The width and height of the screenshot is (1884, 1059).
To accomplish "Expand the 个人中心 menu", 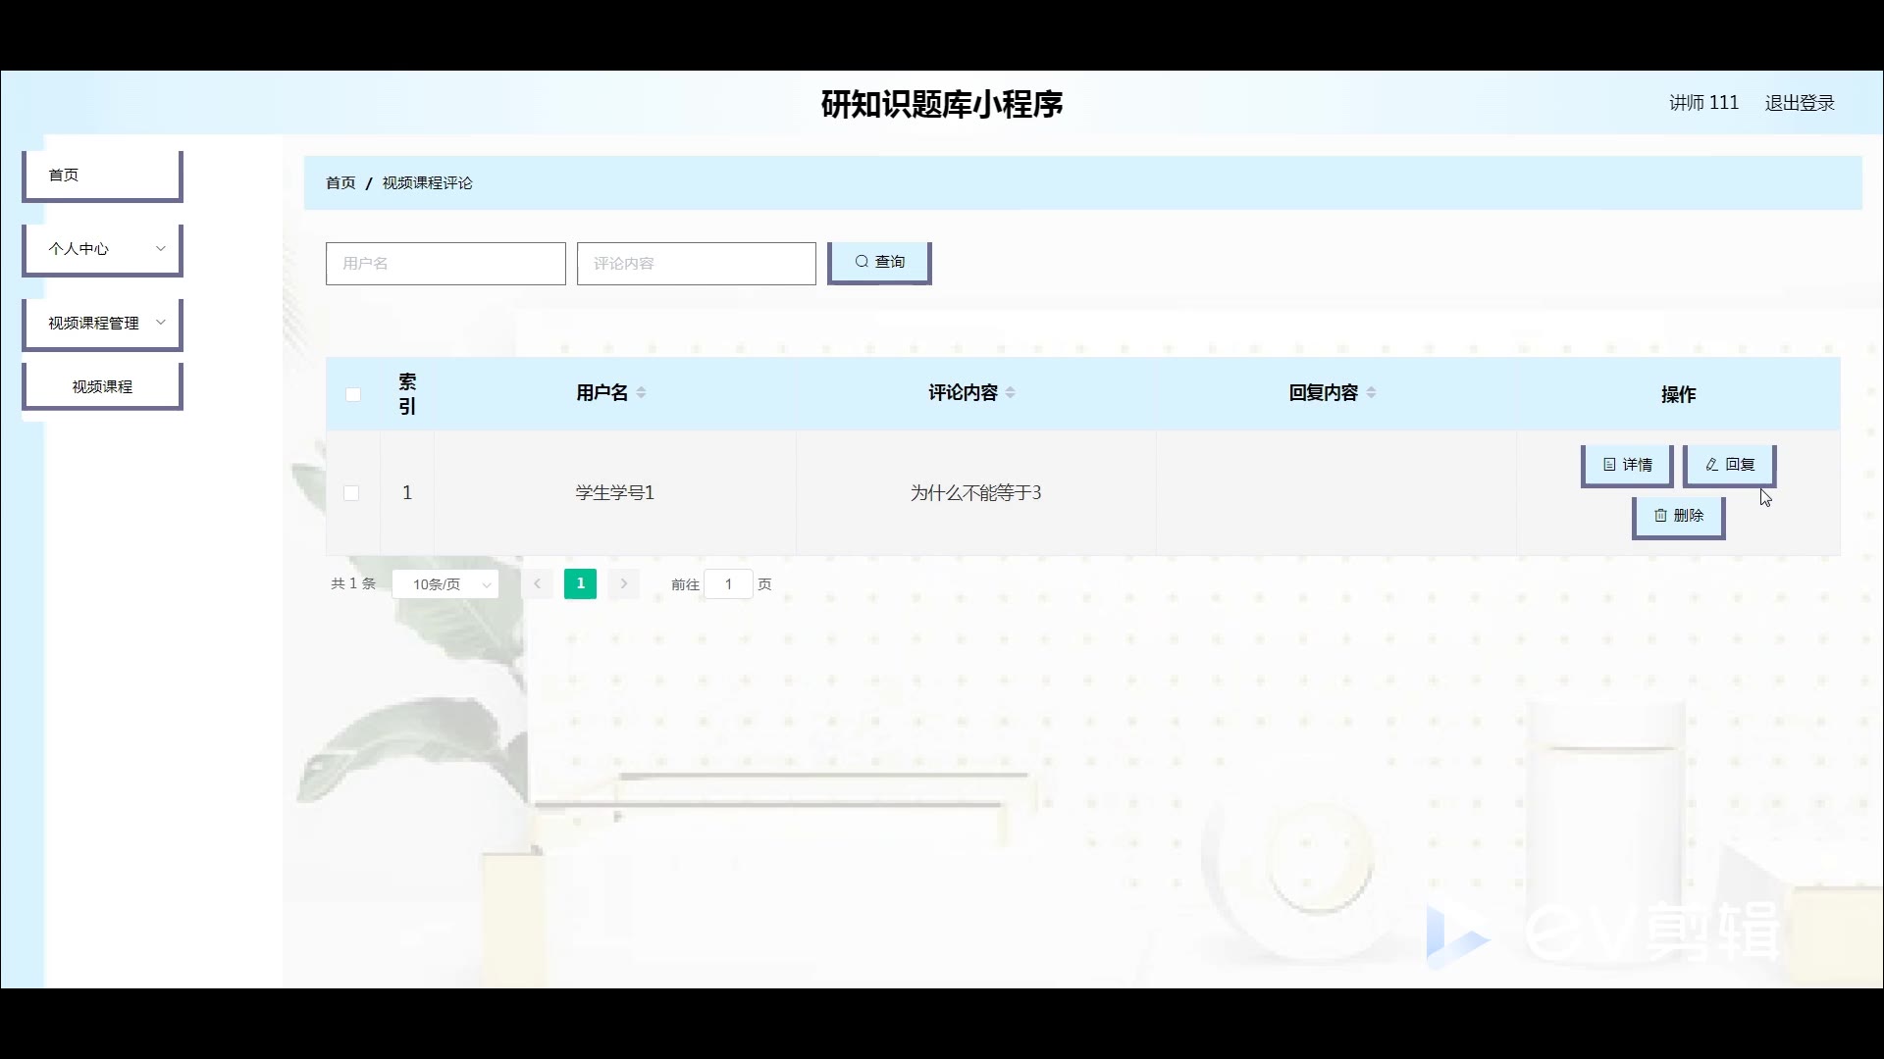I will pyautogui.click(x=102, y=249).
